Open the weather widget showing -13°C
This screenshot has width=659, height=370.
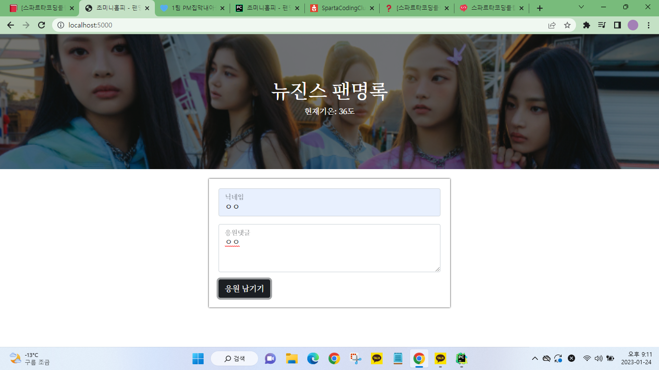[x=30, y=358]
